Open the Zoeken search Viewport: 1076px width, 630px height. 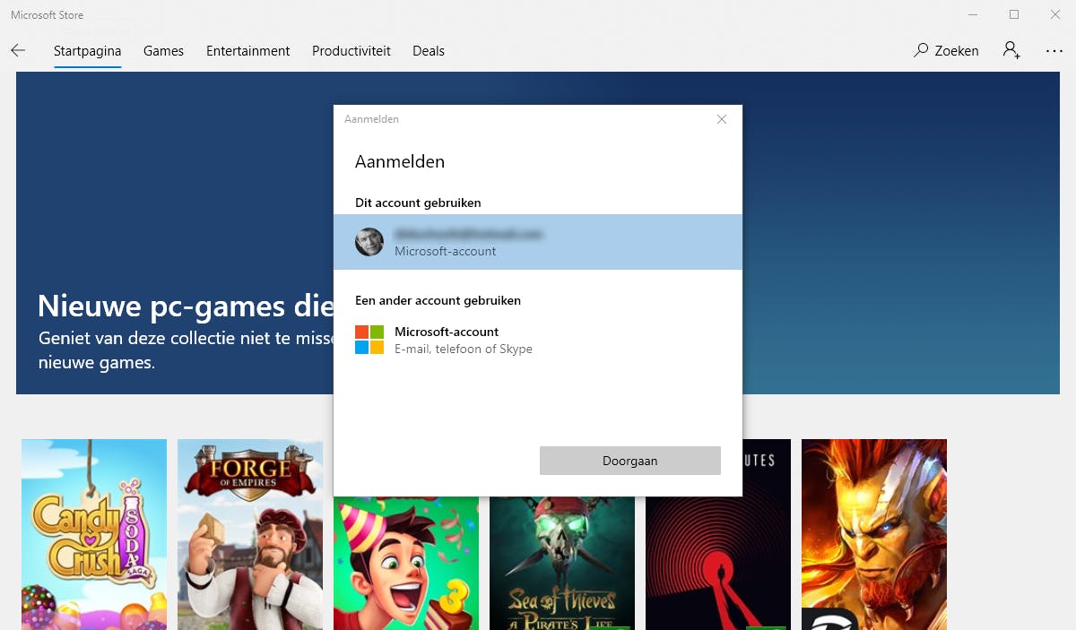click(x=946, y=51)
